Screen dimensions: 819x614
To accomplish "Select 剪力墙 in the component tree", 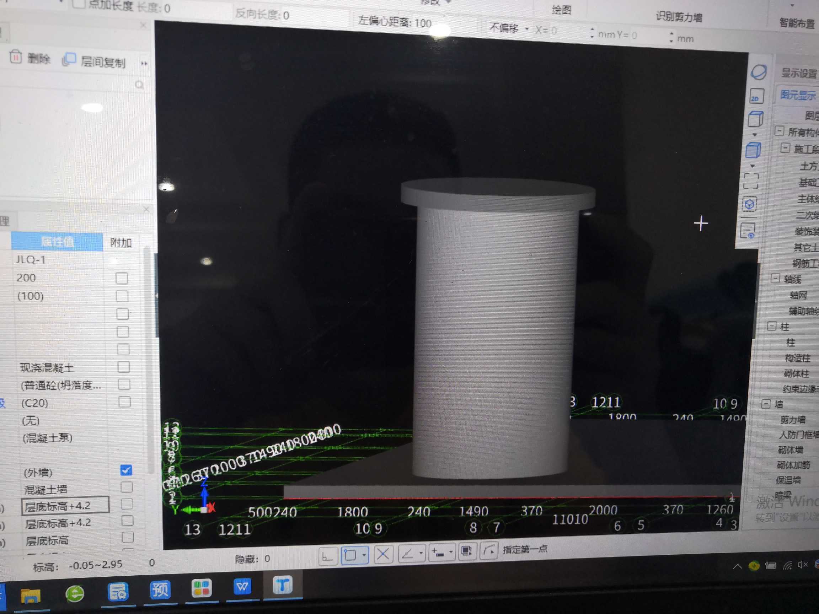I will pyautogui.click(x=792, y=419).
